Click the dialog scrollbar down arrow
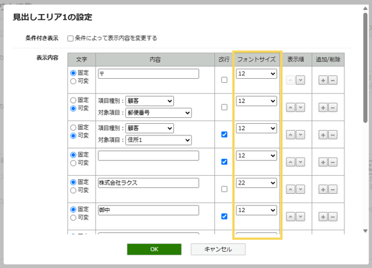 tap(365, 231)
